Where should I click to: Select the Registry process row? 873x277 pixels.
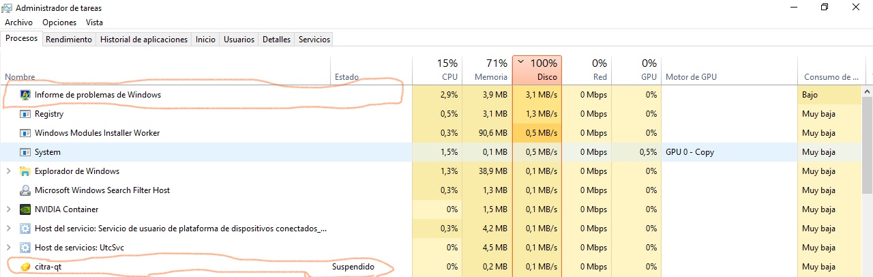click(431, 114)
